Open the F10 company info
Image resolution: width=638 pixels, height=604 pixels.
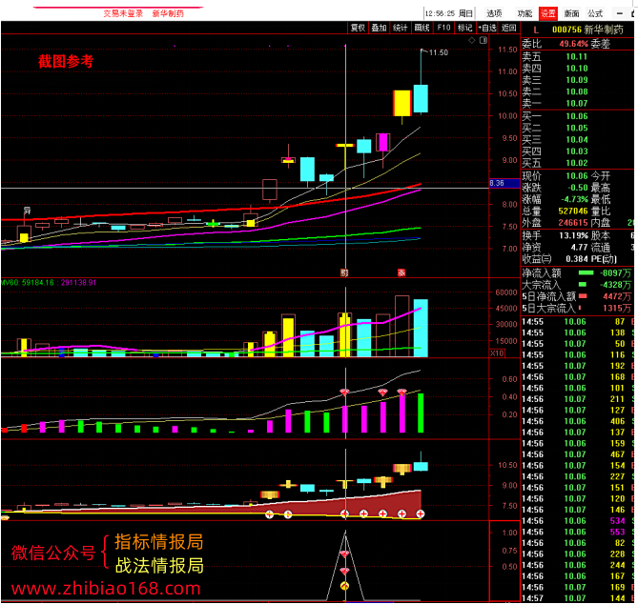click(x=443, y=28)
